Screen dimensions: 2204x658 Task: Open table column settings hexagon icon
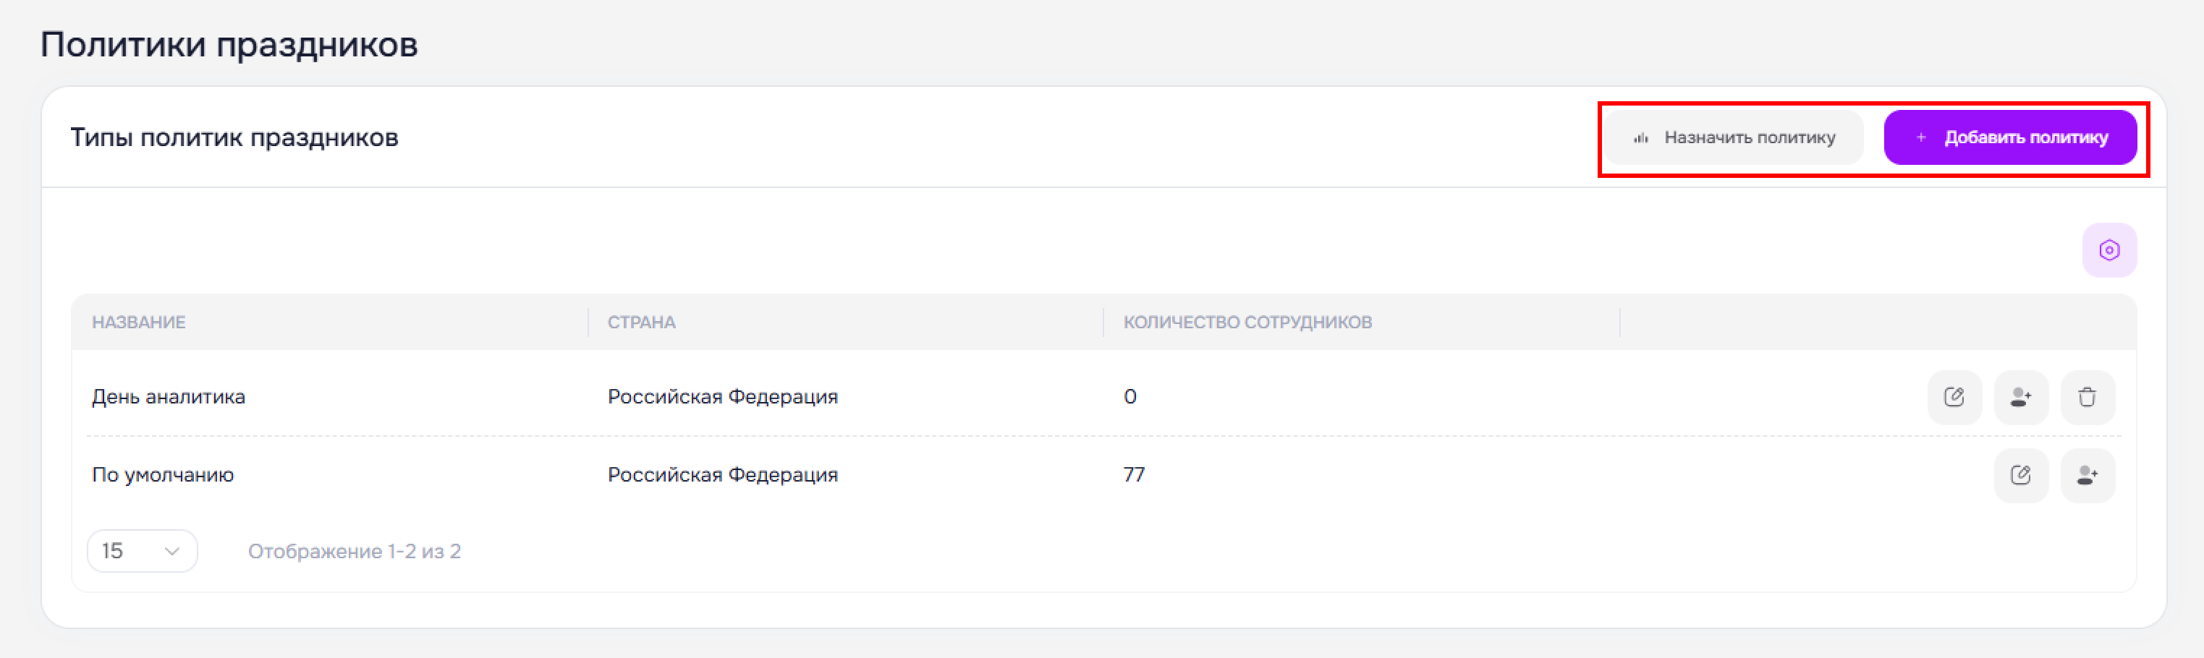pos(2109,250)
